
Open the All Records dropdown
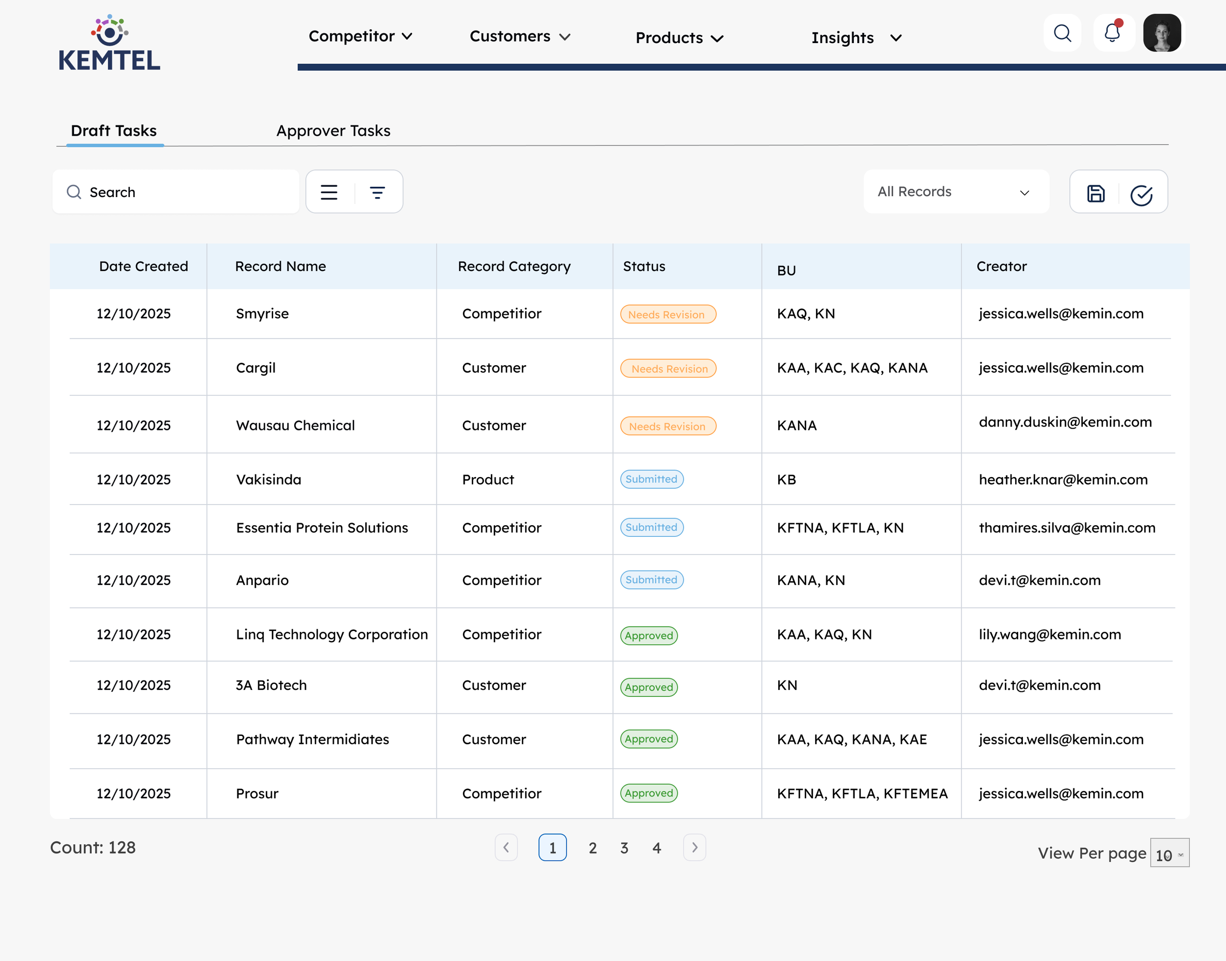pyautogui.click(x=955, y=192)
